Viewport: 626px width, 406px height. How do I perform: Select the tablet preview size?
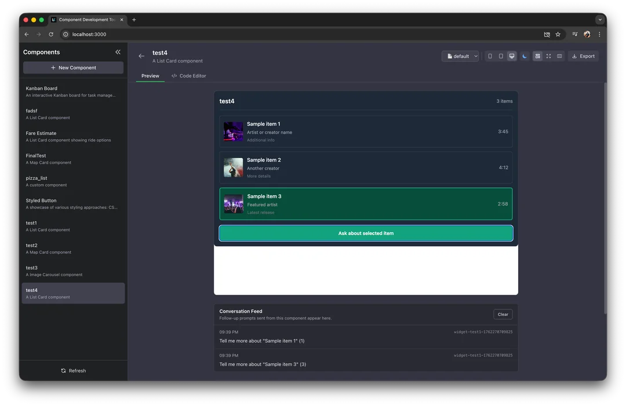[501, 56]
